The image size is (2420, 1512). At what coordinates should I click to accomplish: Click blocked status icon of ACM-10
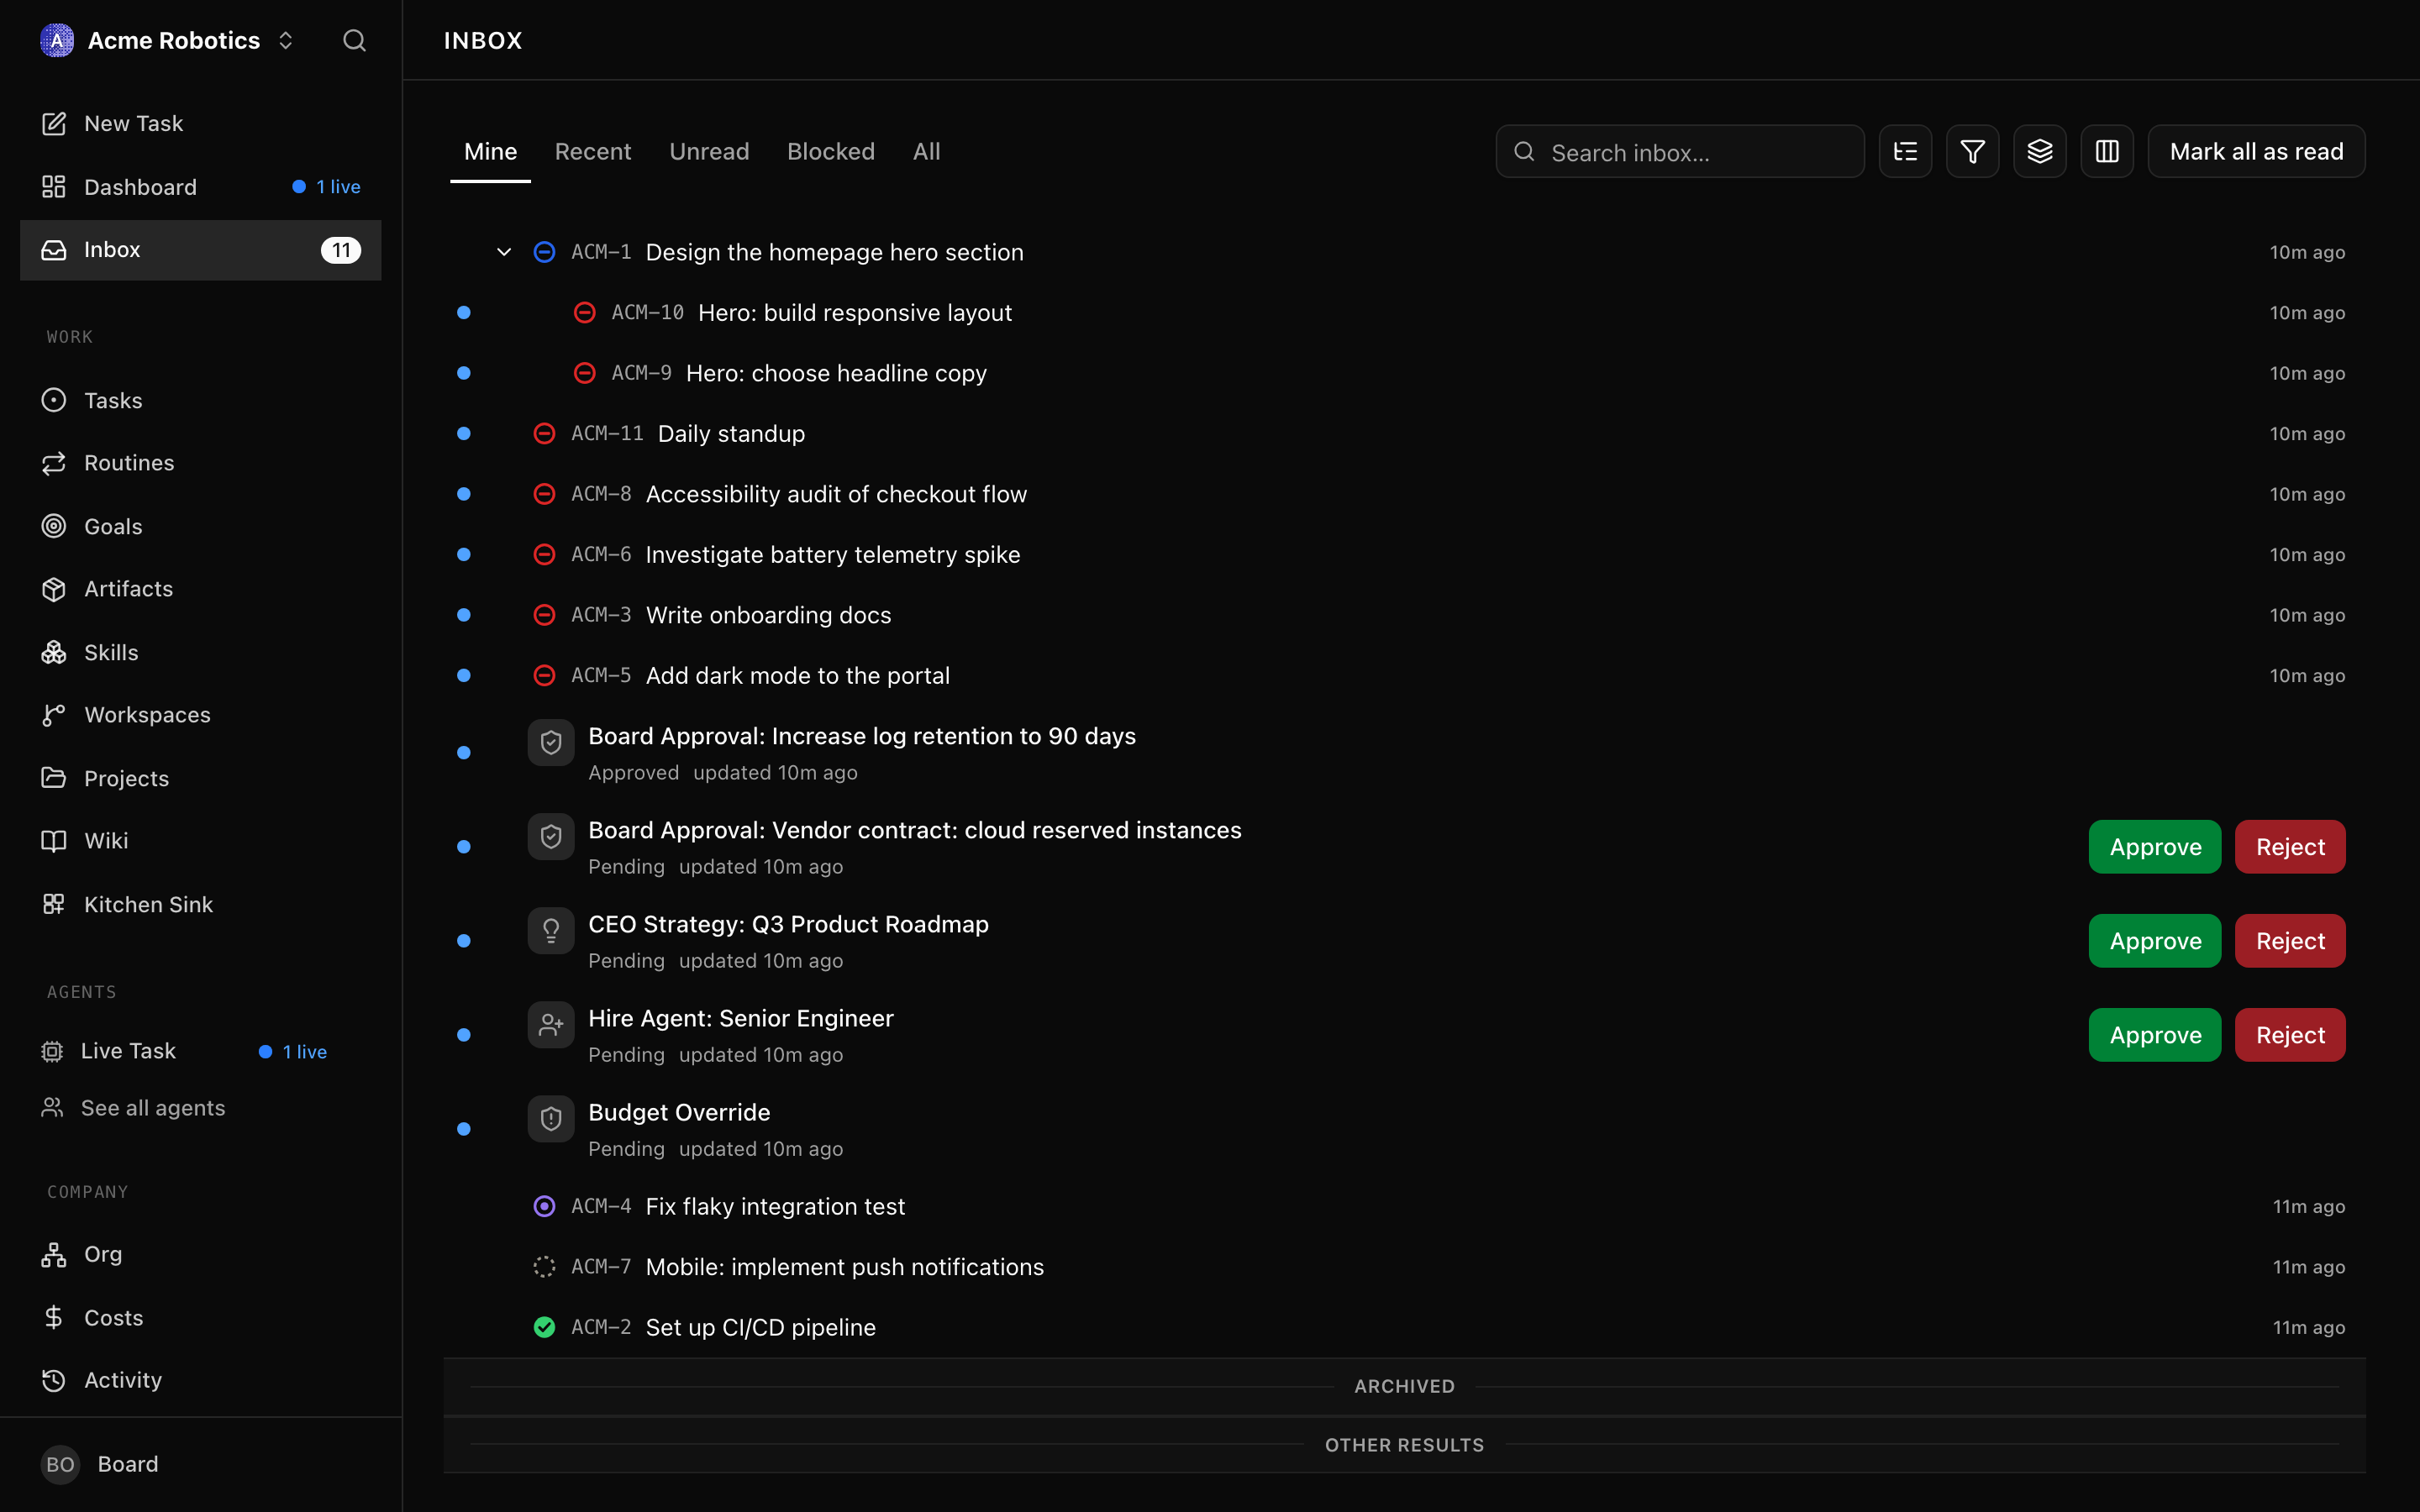tap(584, 313)
